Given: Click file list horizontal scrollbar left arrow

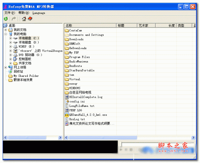Looking at the screenshot, I should point(66,138).
